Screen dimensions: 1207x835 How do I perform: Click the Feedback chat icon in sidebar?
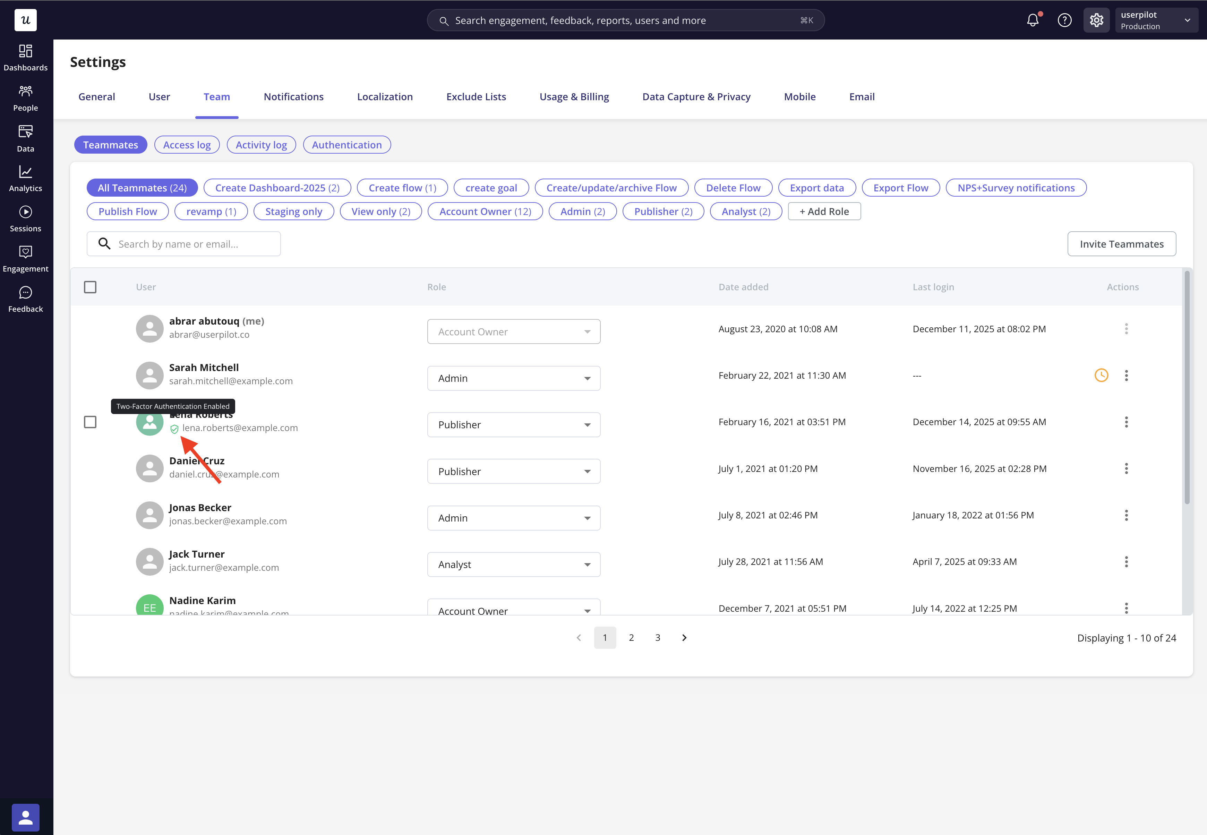25,292
